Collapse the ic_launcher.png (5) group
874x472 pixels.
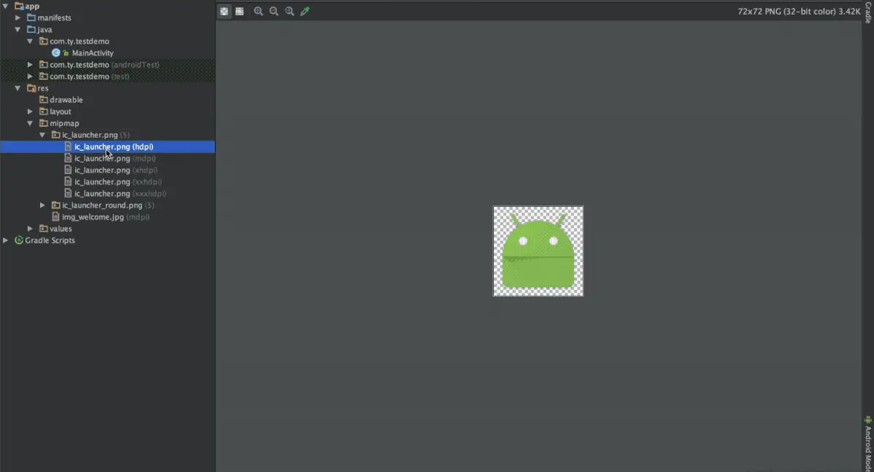coord(42,135)
